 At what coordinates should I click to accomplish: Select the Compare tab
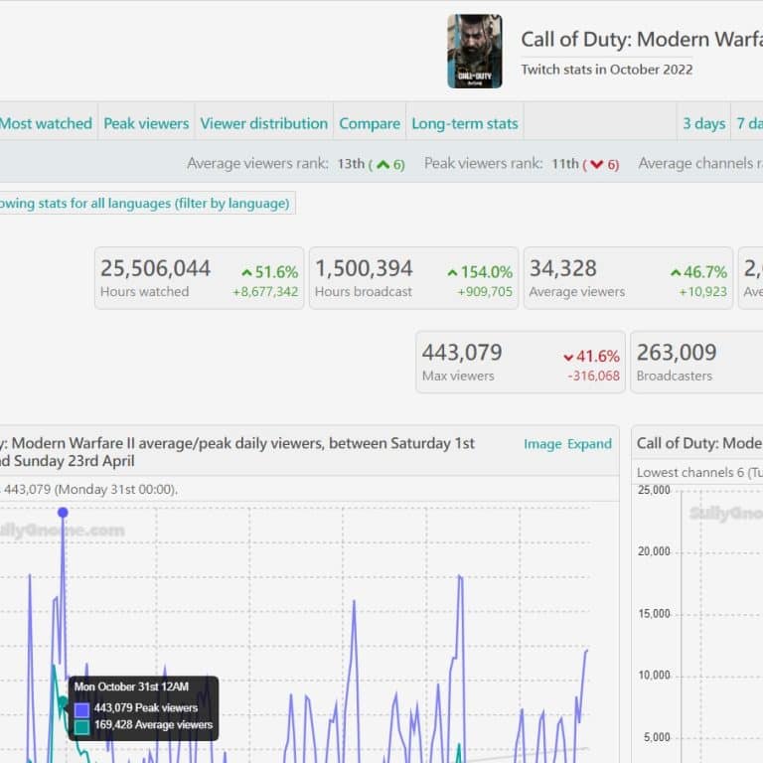tap(370, 123)
